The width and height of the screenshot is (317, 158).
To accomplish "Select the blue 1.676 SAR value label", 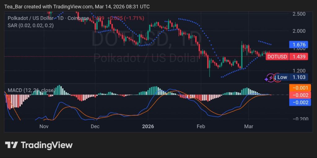I will coord(299,45).
